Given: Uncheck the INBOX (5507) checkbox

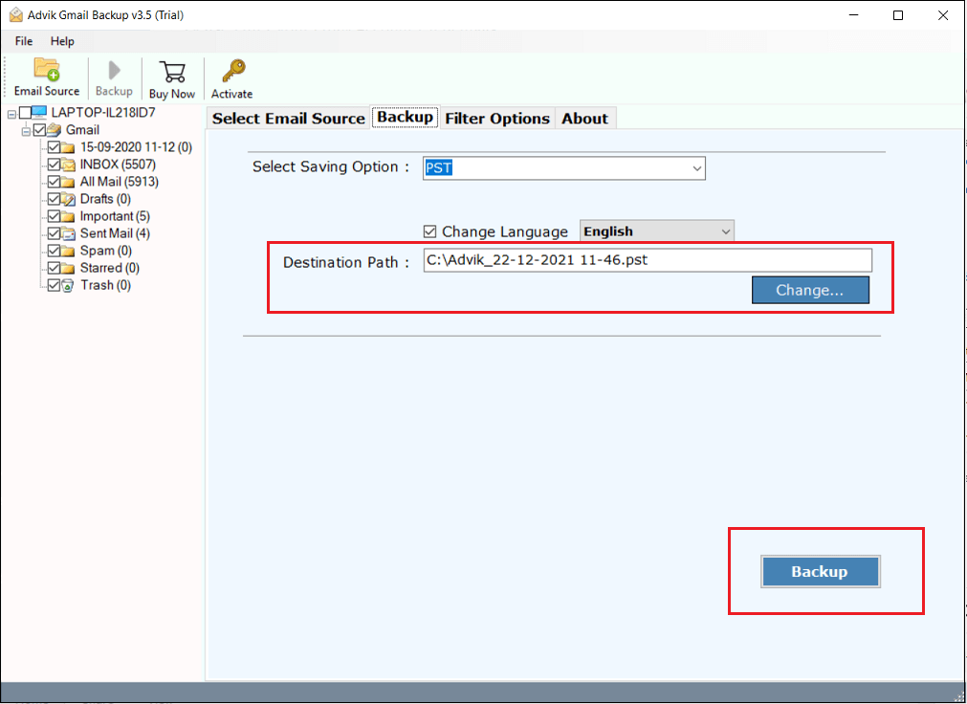Looking at the screenshot, I should [54, 165].
